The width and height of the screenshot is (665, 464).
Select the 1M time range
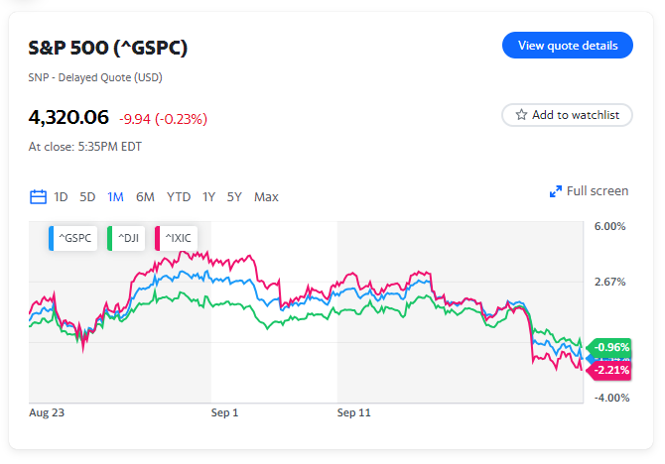click(x=115, y=197)
